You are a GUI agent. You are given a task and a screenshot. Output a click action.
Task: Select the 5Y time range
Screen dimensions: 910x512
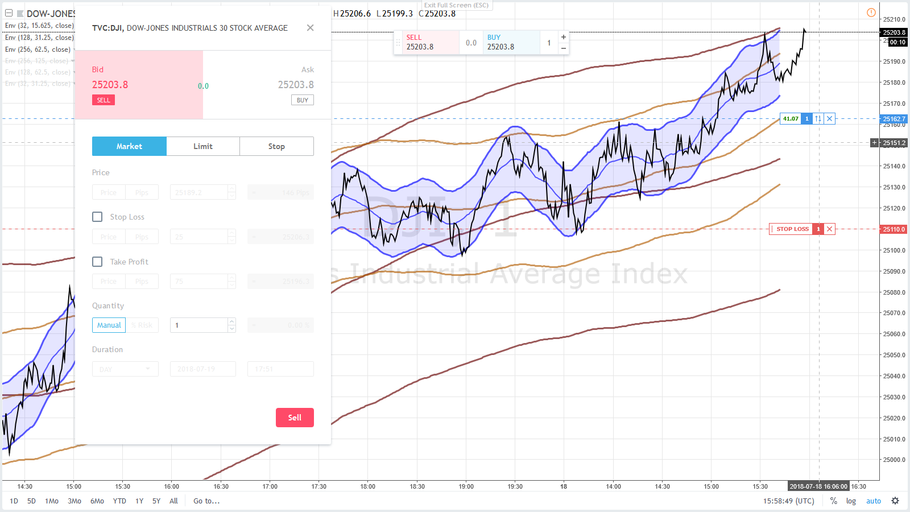coord(156,501)
